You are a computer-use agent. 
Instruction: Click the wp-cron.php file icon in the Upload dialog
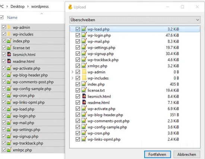84,133
